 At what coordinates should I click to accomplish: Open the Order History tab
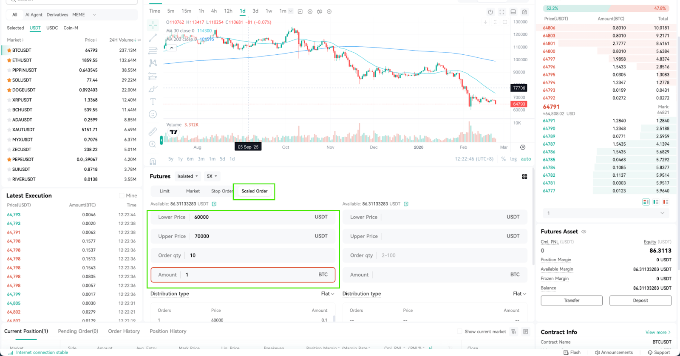tap(124, 331)
